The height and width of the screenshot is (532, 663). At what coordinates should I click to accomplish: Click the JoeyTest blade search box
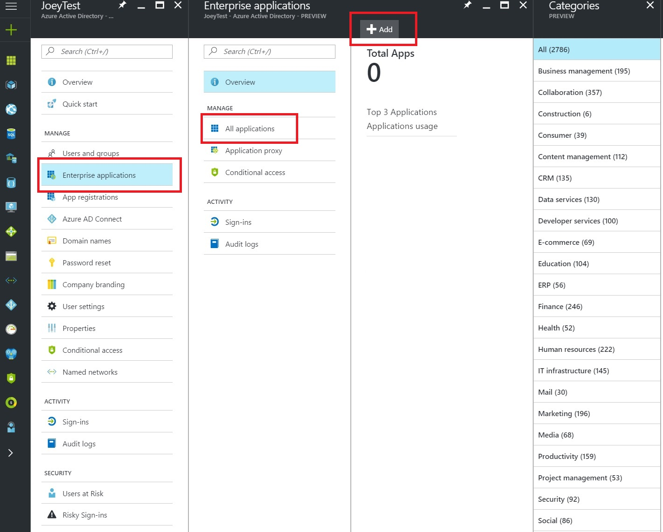click(107, 52)
